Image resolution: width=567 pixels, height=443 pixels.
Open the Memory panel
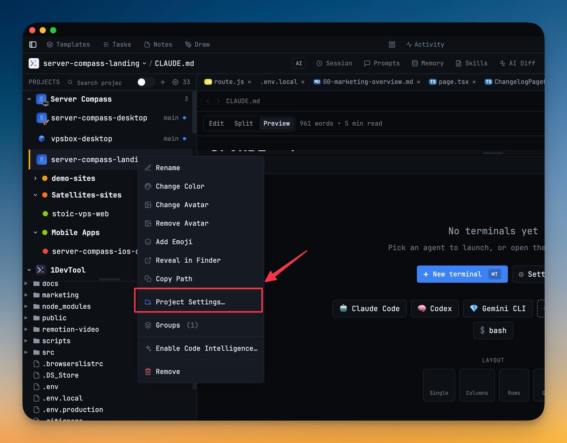click(x=428, y=63)
